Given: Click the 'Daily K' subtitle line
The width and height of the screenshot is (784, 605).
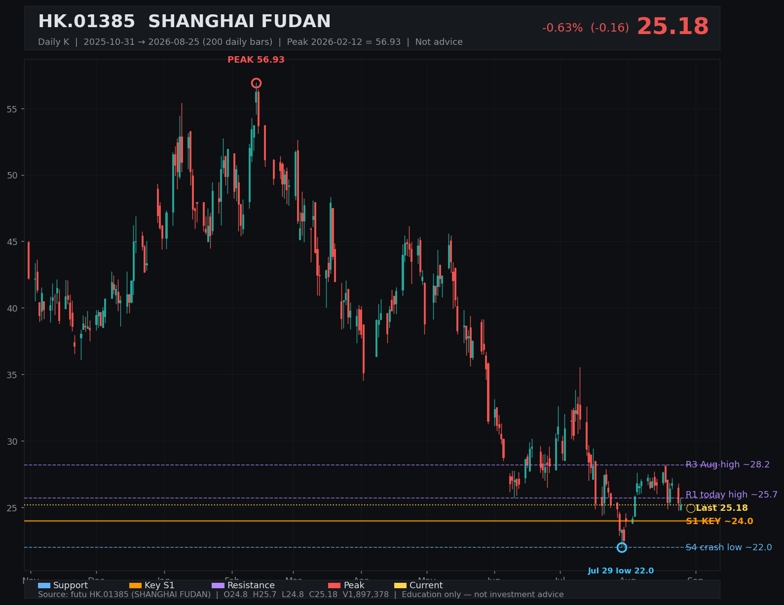Looking at the screenshot, I should point(250,42).
